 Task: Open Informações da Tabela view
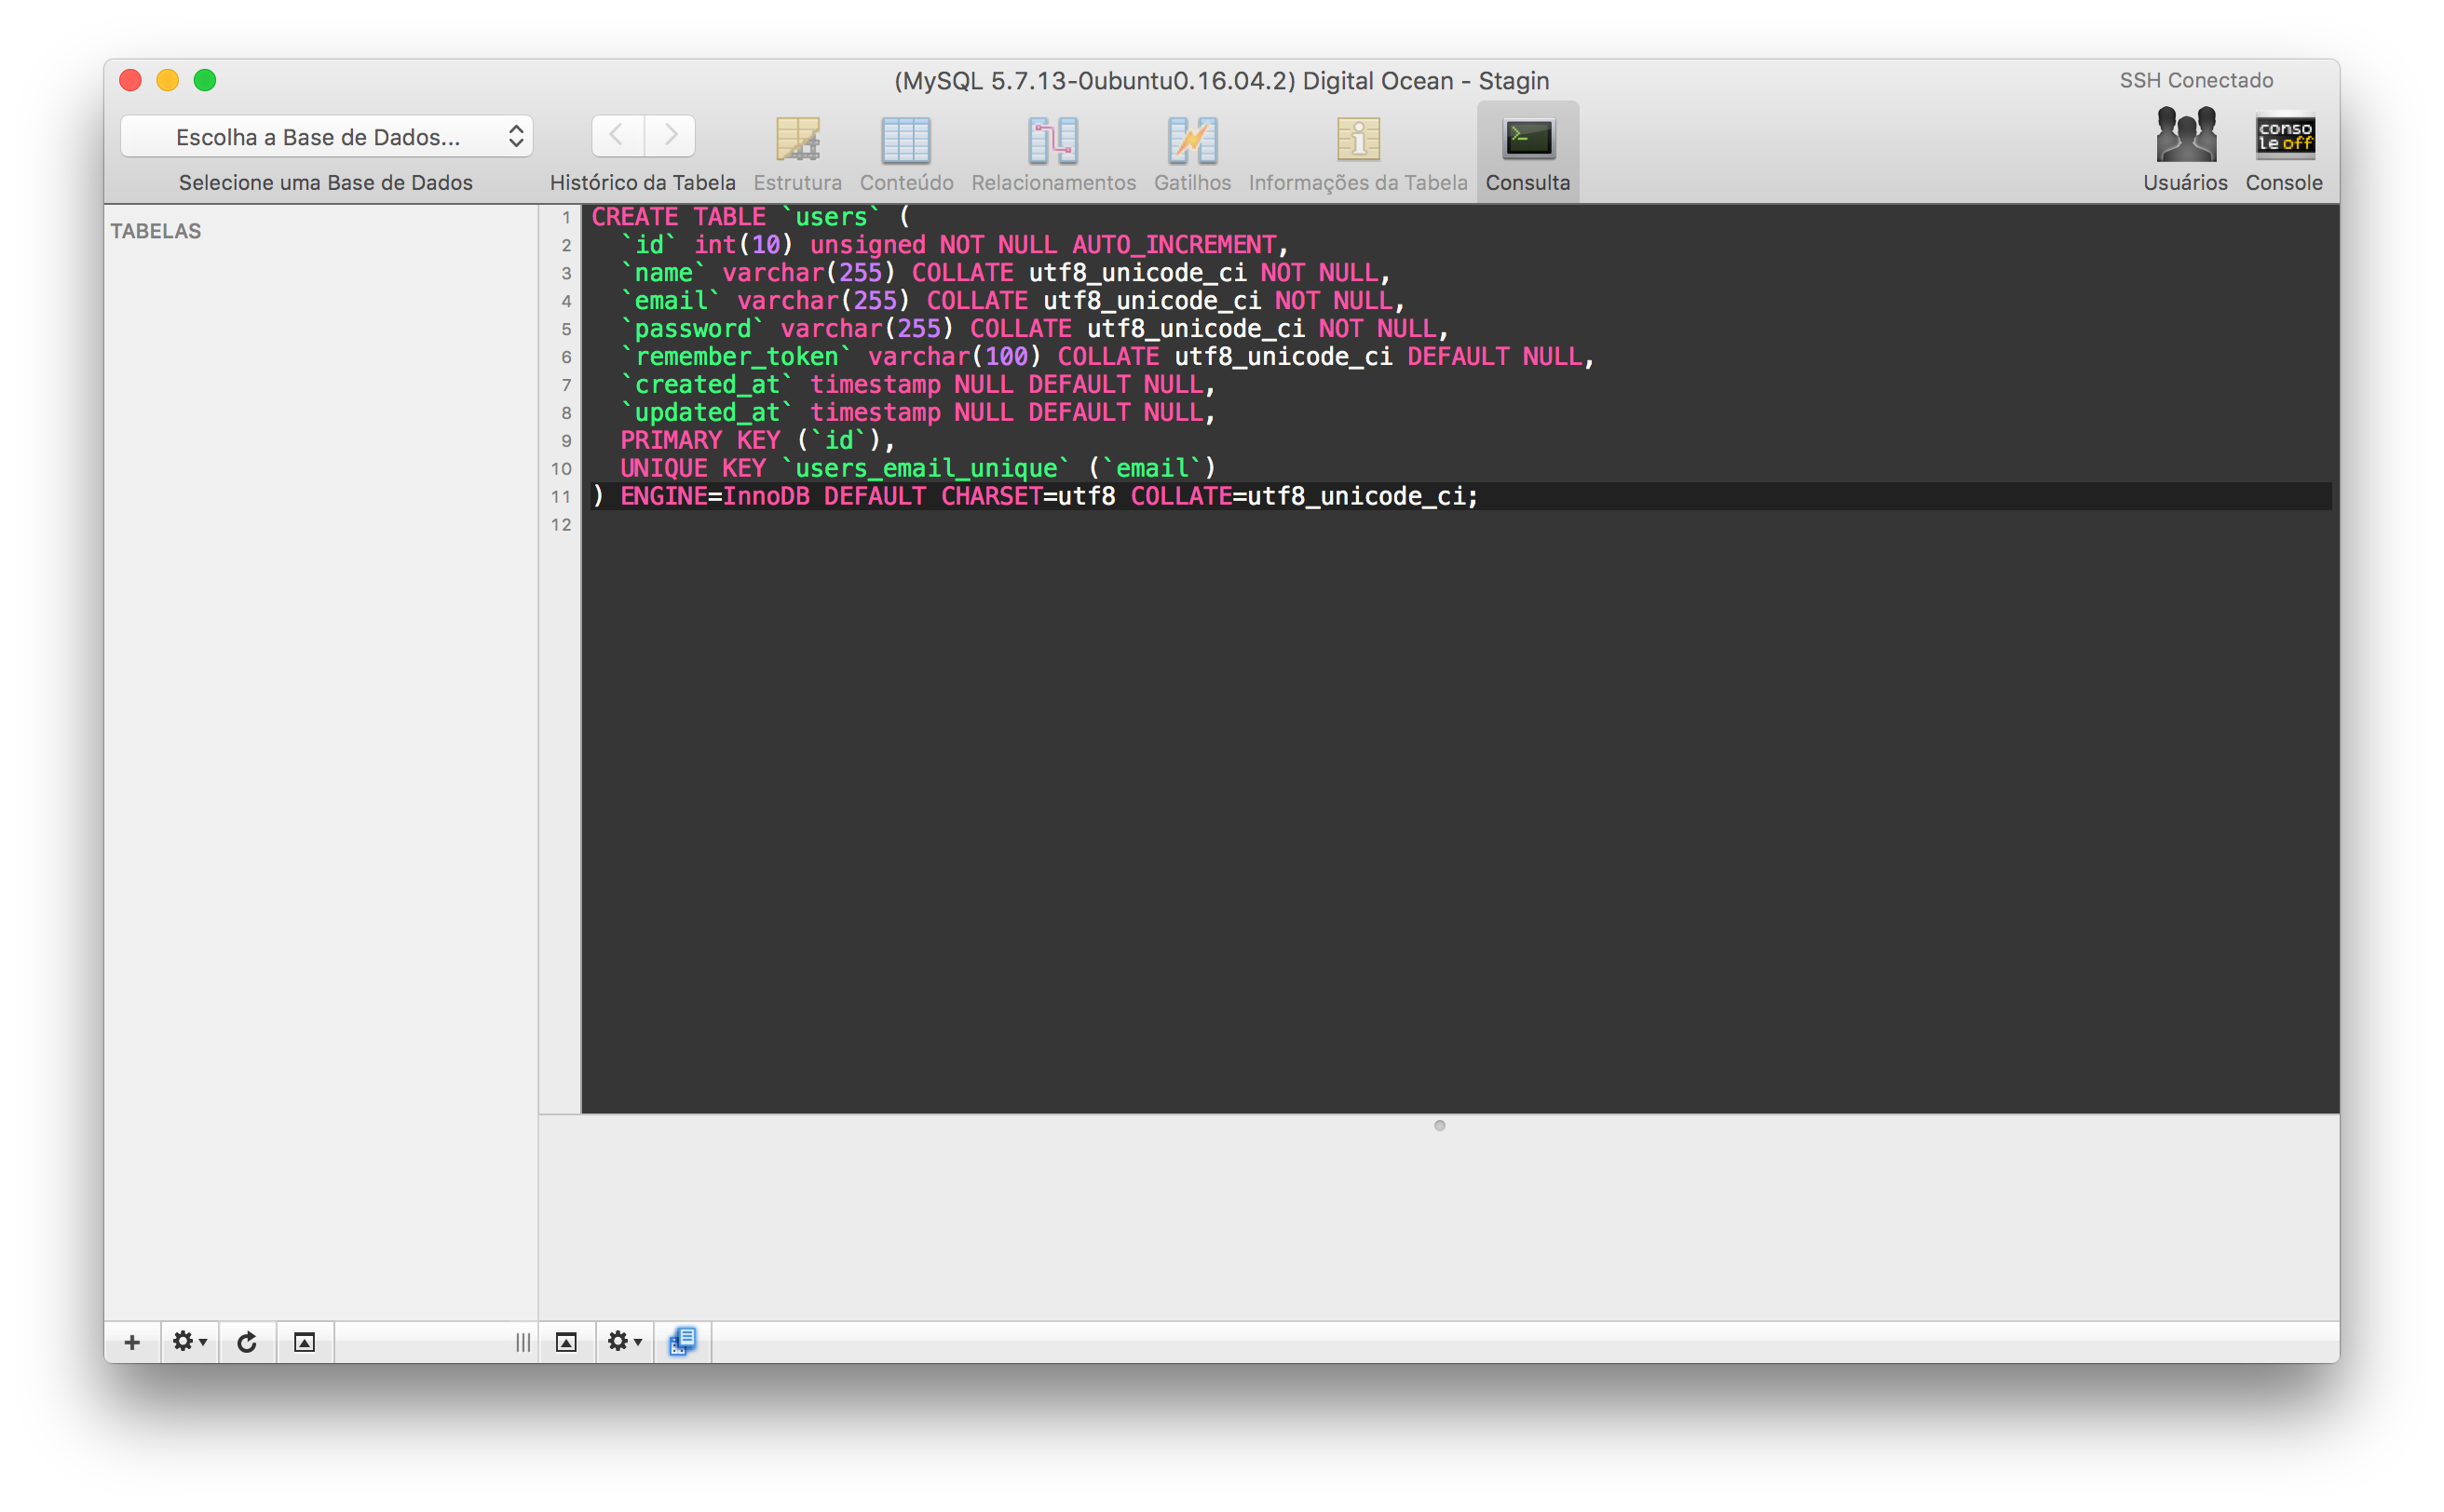[1358, 153]
